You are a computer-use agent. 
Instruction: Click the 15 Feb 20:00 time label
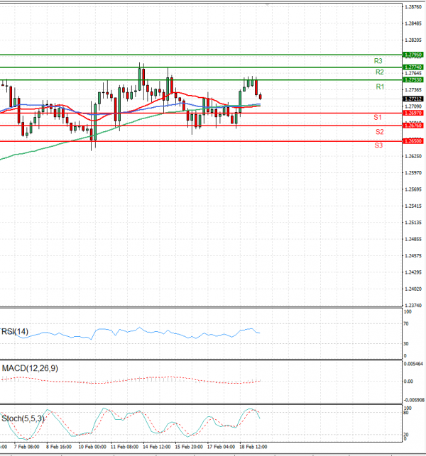[x=189, y=447]
